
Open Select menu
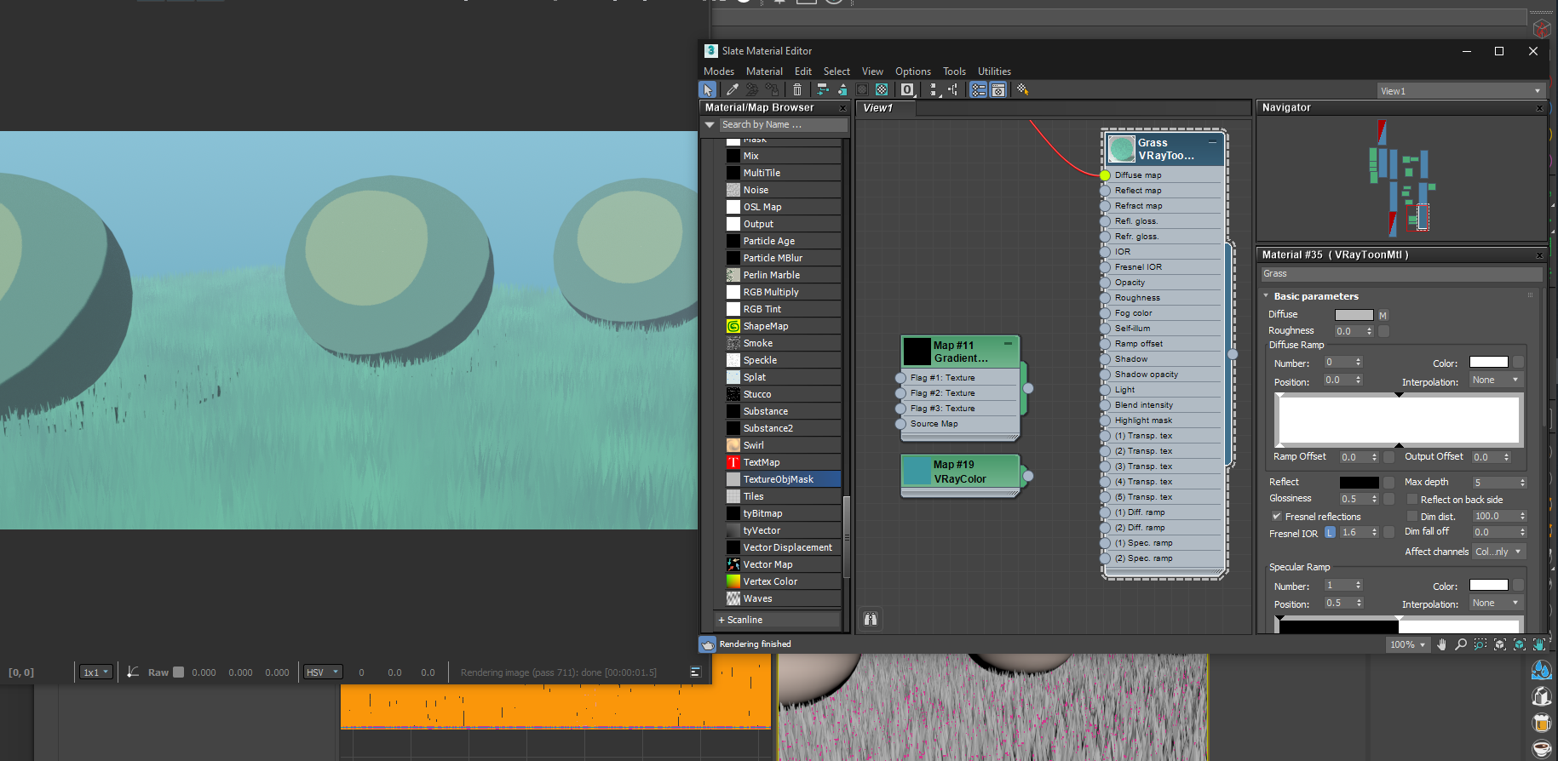(x=836, y=72)
